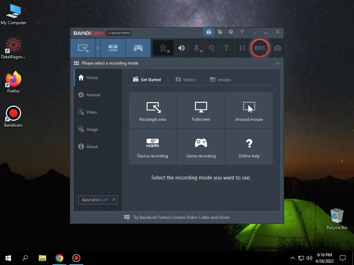The image size is (354, 265).
Task: Select game recording mode gamepad icon in toolbar
Action: pos(138,48)
